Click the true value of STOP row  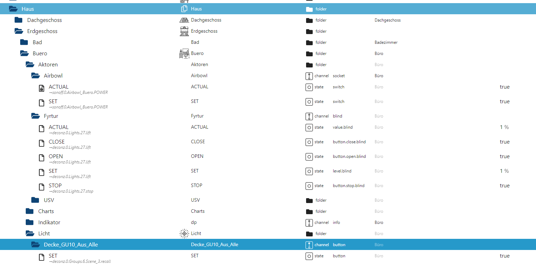[505, 186]
